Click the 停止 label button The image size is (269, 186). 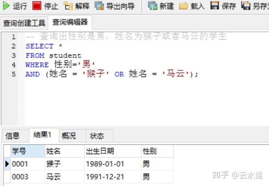51,6
